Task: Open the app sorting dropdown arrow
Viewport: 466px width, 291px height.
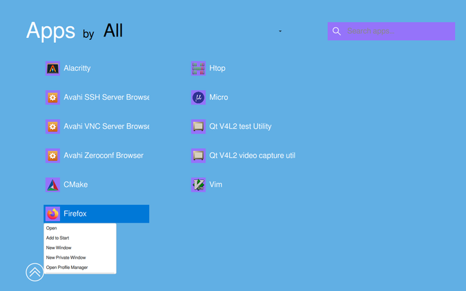Action: [280, 31]
